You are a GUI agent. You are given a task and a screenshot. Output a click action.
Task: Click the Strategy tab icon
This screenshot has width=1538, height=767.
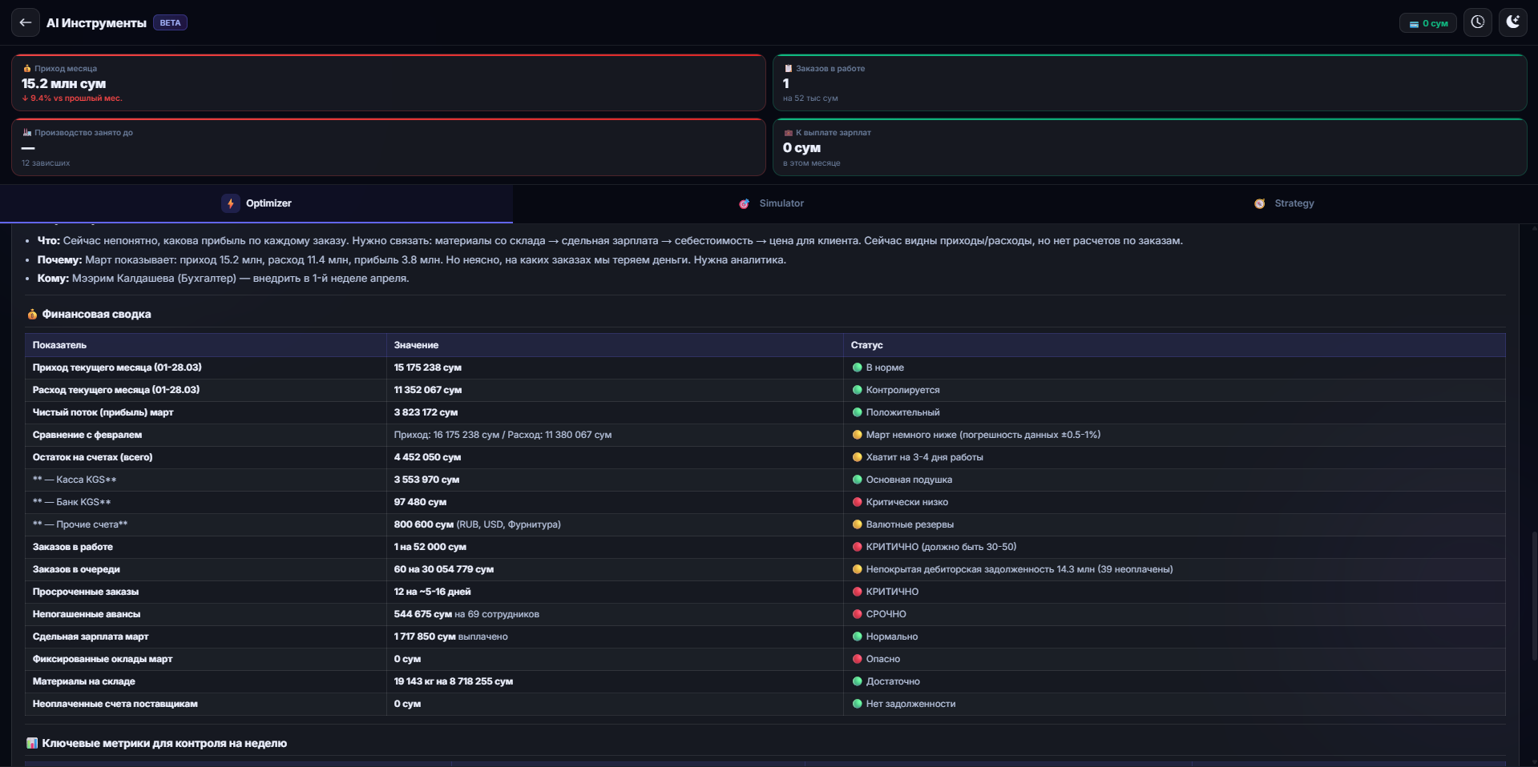click(x=1259, y=203)
